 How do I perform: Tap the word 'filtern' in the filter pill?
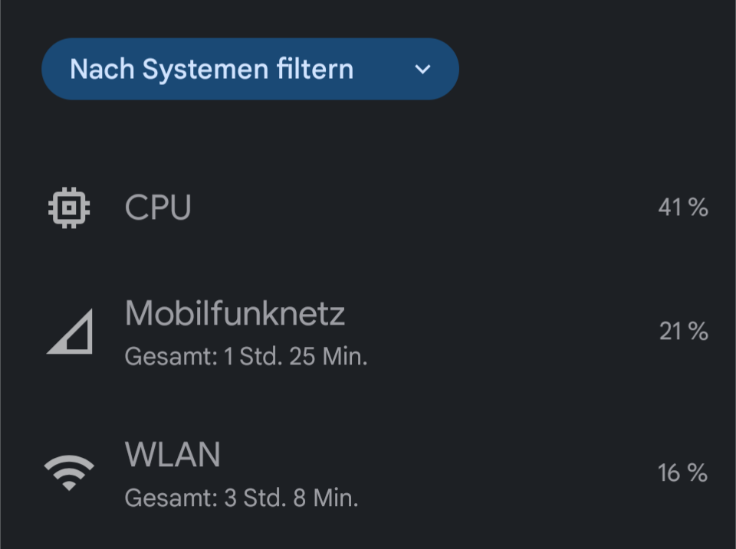pos(316,69)
